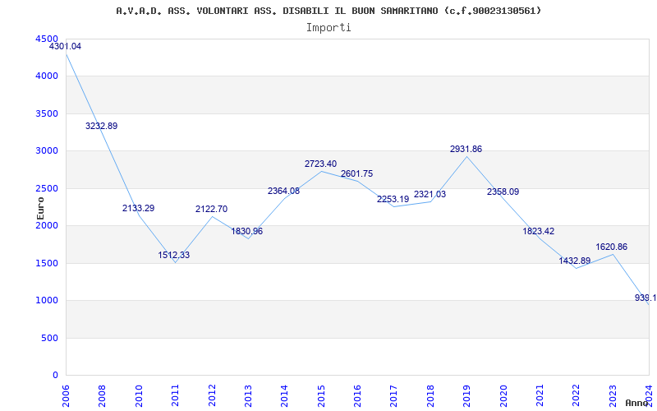This screenshot has width=657, height=411.
Task: Click the Importi subtitle
Action: pos(328,28)
